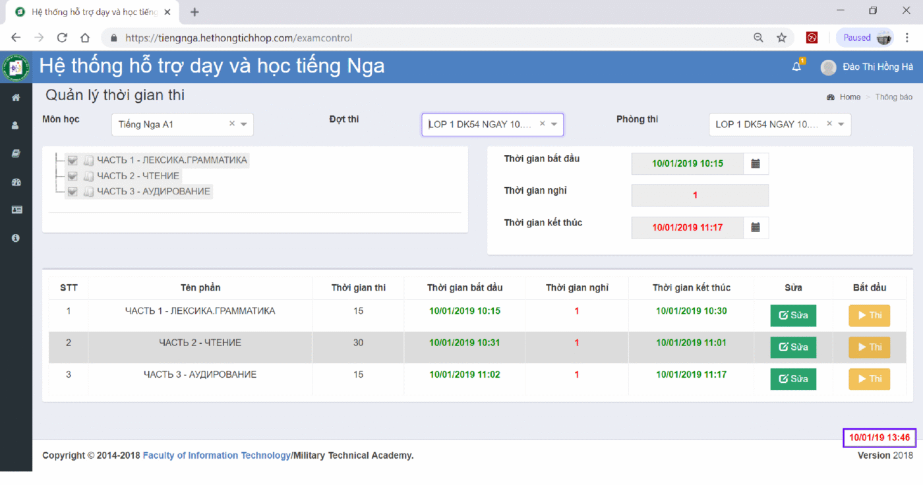This screenshot has width=923, height=485.
Task: Toggle checkbox for ЧАСТЬ 2 - ЧТЕНИЕ
Action: (x=73, y=176)
